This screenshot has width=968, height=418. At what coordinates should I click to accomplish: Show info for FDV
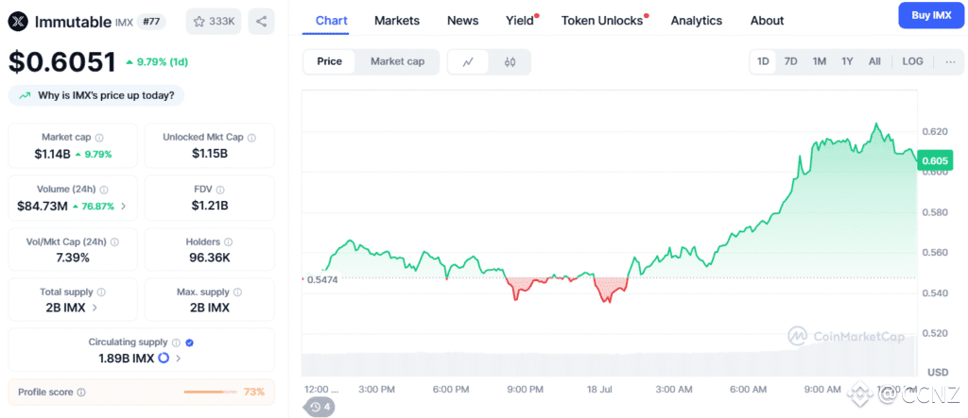point(220,190)
